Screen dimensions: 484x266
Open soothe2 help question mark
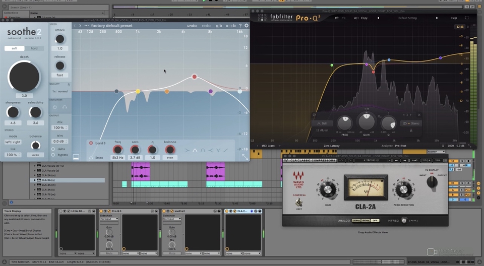pos(240,26)
